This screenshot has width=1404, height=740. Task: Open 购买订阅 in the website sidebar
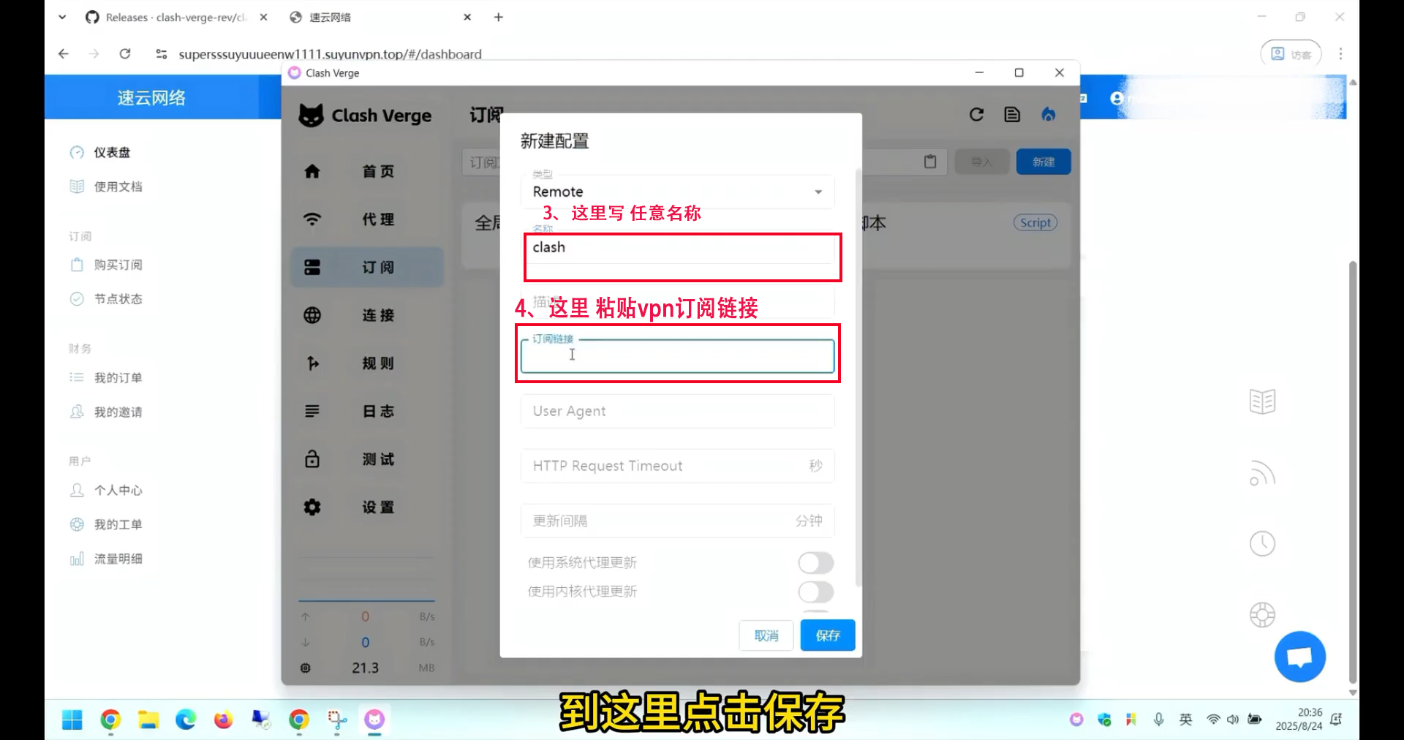[117, 265]
